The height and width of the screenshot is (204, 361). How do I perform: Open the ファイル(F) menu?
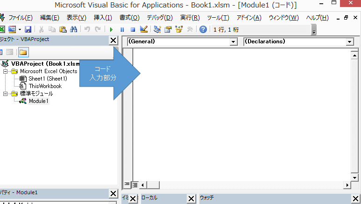tap(21, 18)
